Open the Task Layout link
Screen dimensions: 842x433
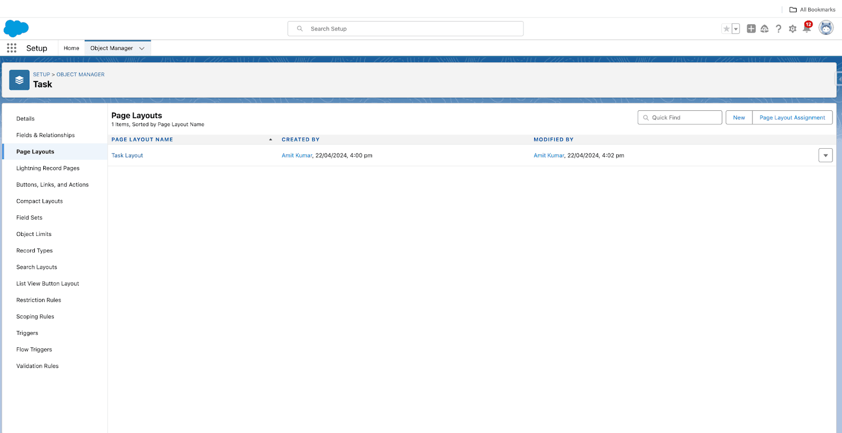(x=127, y=156)
